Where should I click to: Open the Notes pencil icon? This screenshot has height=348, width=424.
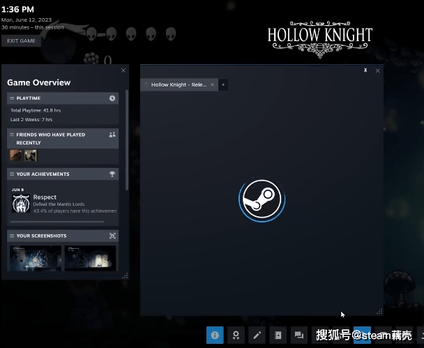point(257,335)
